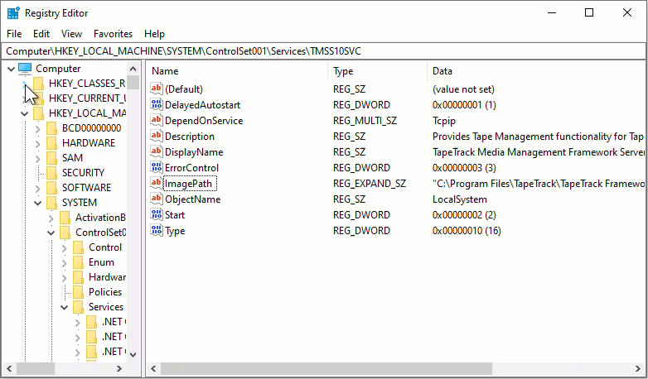Click the 0x00000003 (3) data cell
Image resolution: width=648 pixels, height=379 pixels.
click(464, 168)
